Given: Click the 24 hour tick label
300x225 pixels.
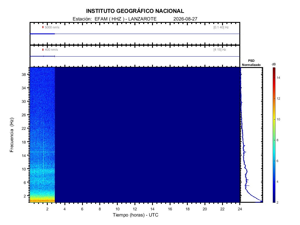Looking at the screenshot, I should pyautogui.click(x=240, y=209).
